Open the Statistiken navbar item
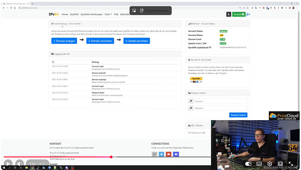This screenshot has width=301, height=170. point(125,14)
